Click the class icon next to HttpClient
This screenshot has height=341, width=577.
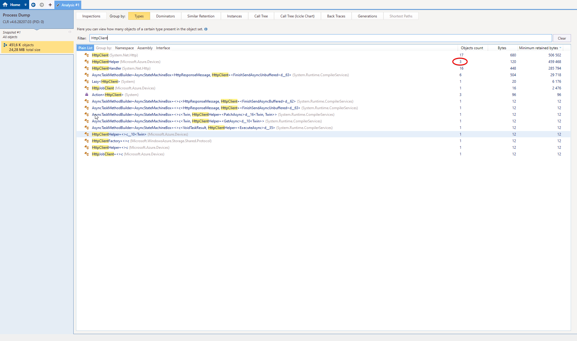point(87,55)
